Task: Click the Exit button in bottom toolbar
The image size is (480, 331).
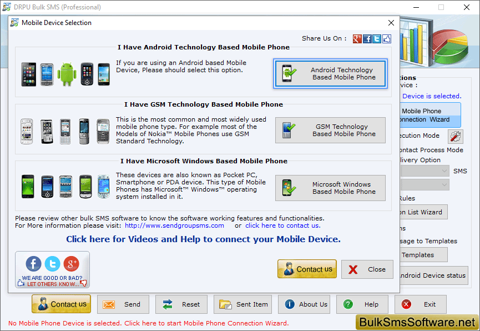Action: pos(420,304)
